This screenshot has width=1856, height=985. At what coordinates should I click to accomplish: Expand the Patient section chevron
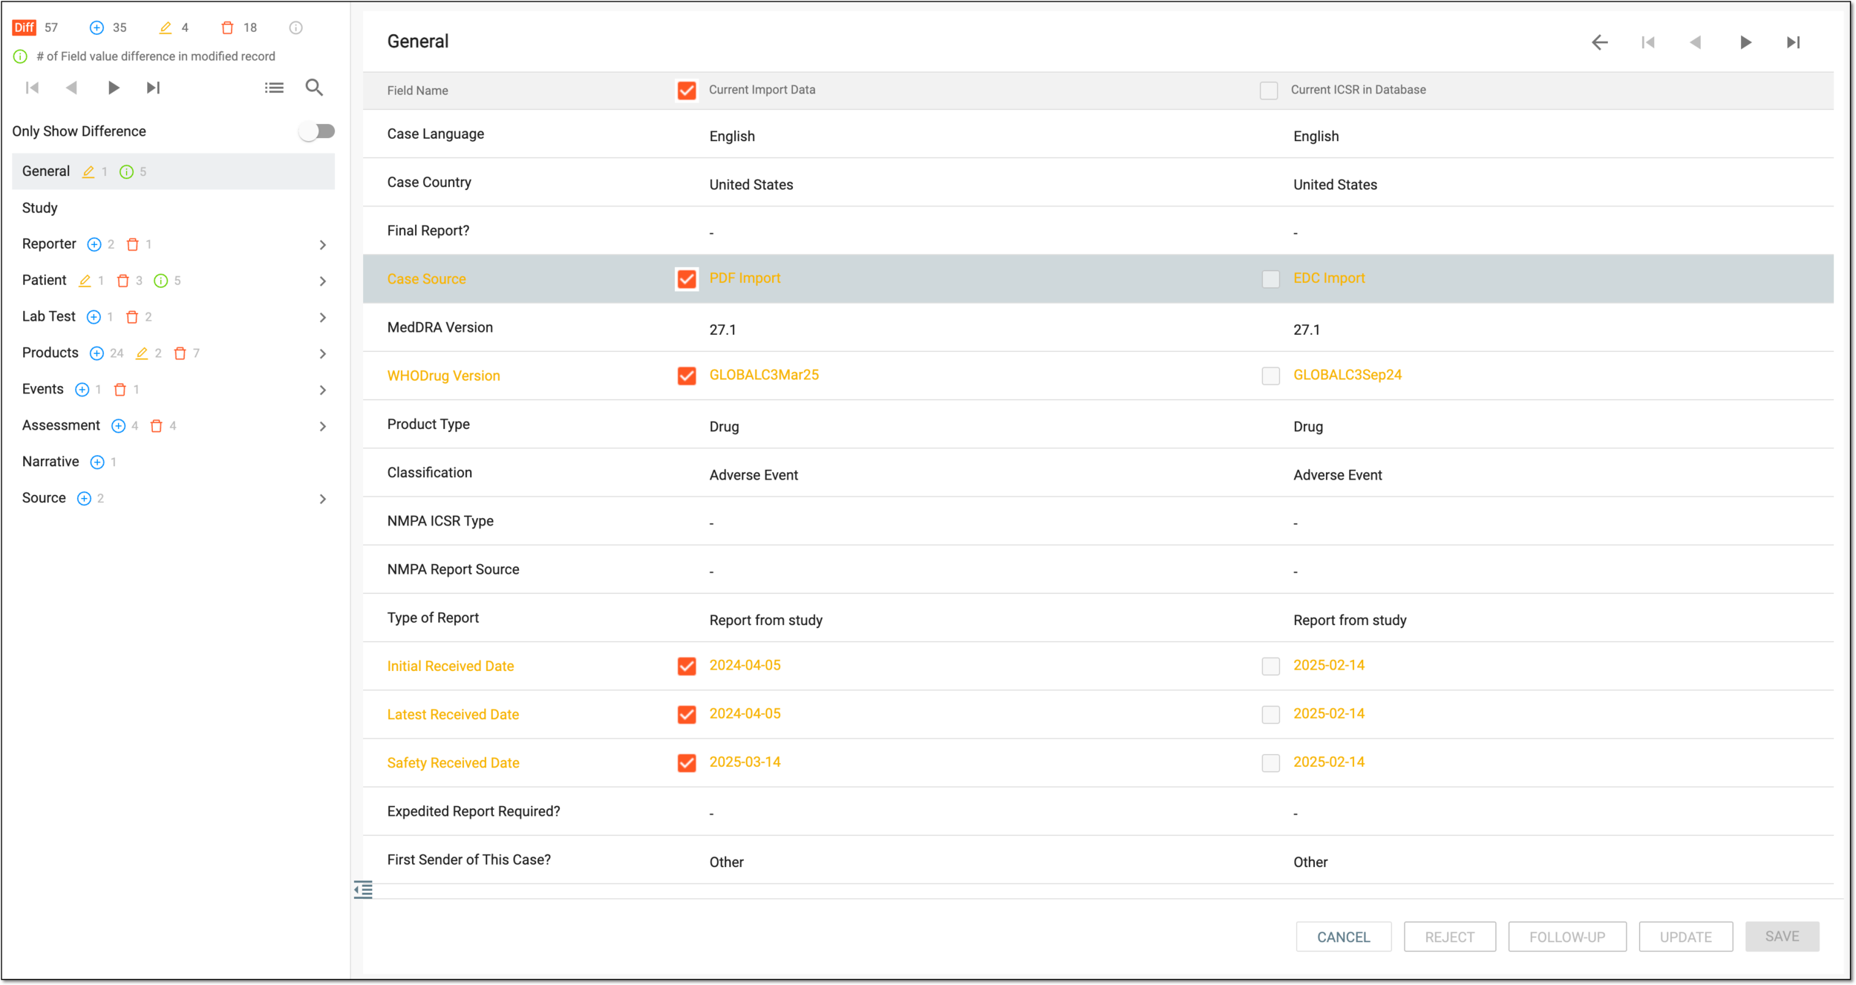[323, 281]
